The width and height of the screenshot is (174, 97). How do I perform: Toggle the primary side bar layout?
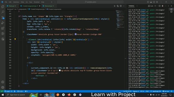tap(148, 2)
